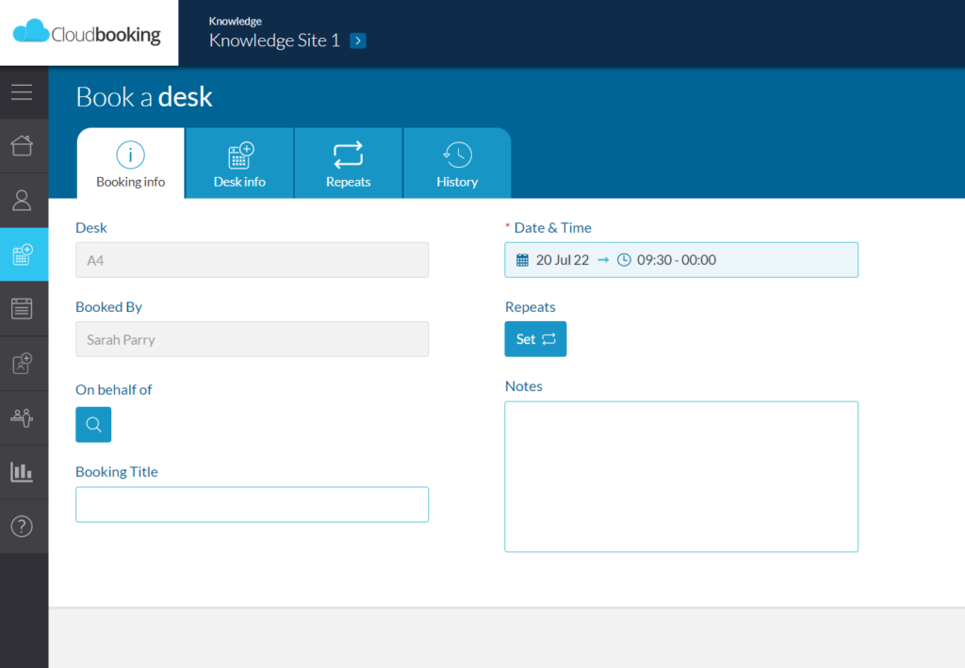This screenshot has height=668, width=965.
Task: Click the calendar icon in Date & Time
Action: pos(522,260)
